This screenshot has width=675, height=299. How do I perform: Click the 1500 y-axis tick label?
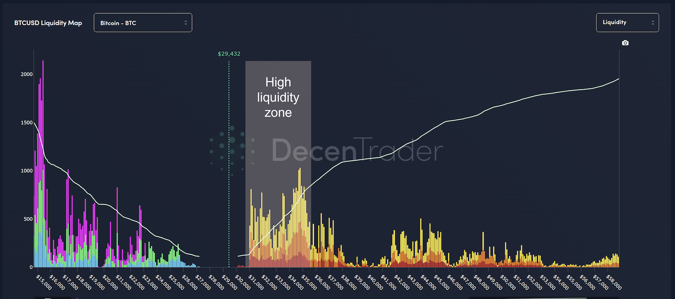(26, 122)
